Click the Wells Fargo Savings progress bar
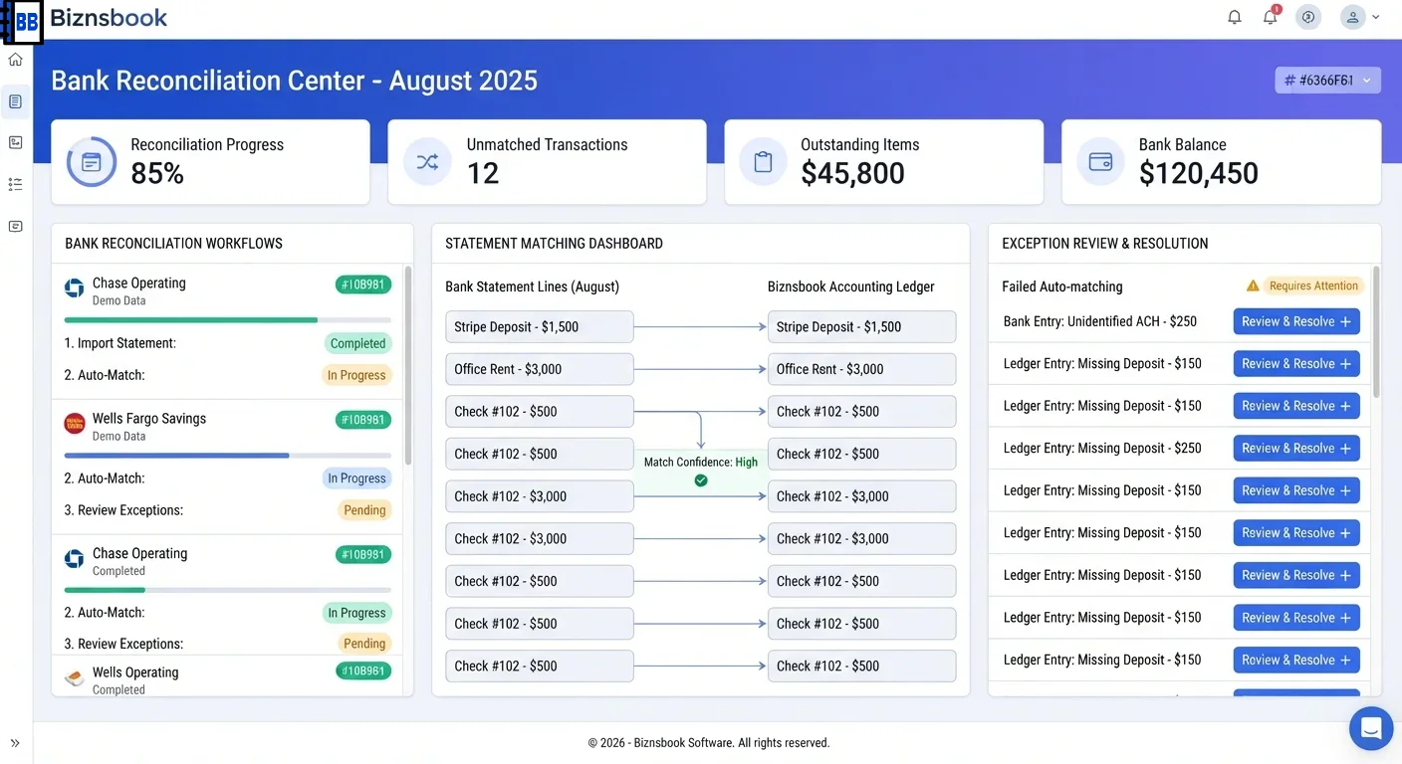This screenshot has width=1402, height=764. coord(227,456)
